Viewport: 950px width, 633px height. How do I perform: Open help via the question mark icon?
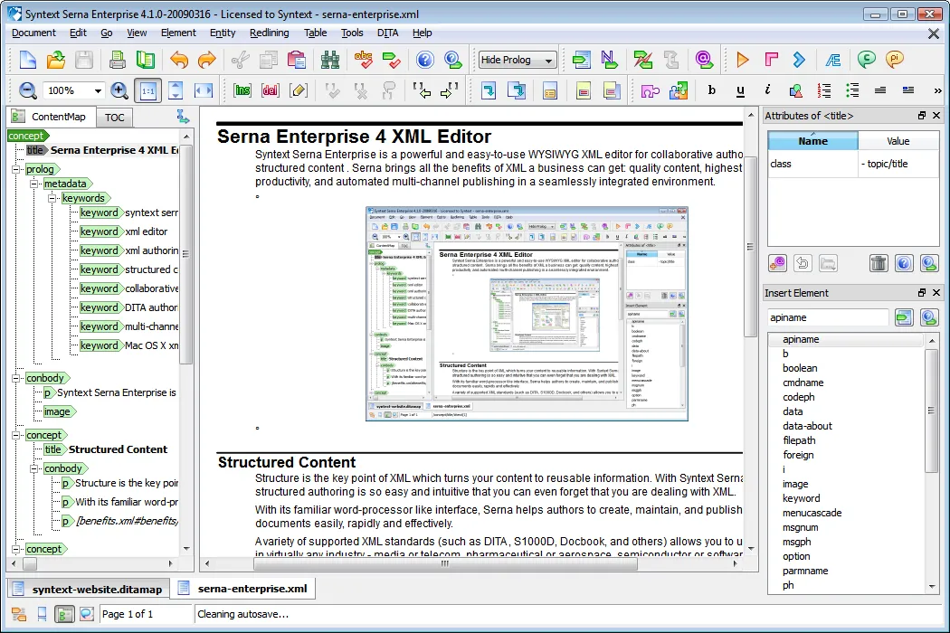(424, 60)
